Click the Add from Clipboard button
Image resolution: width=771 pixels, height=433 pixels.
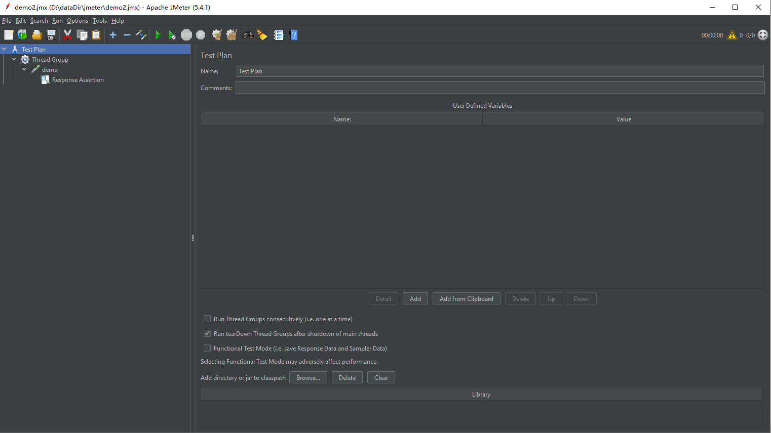coord(467,298)
